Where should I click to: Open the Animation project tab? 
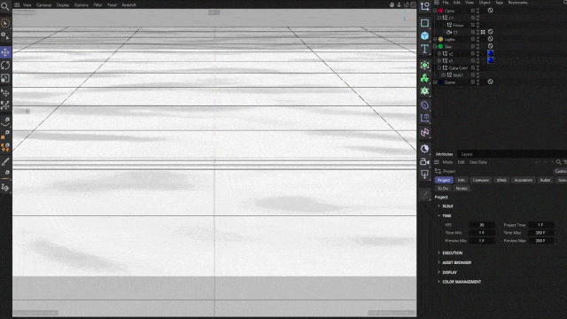[x=523, y=180]
